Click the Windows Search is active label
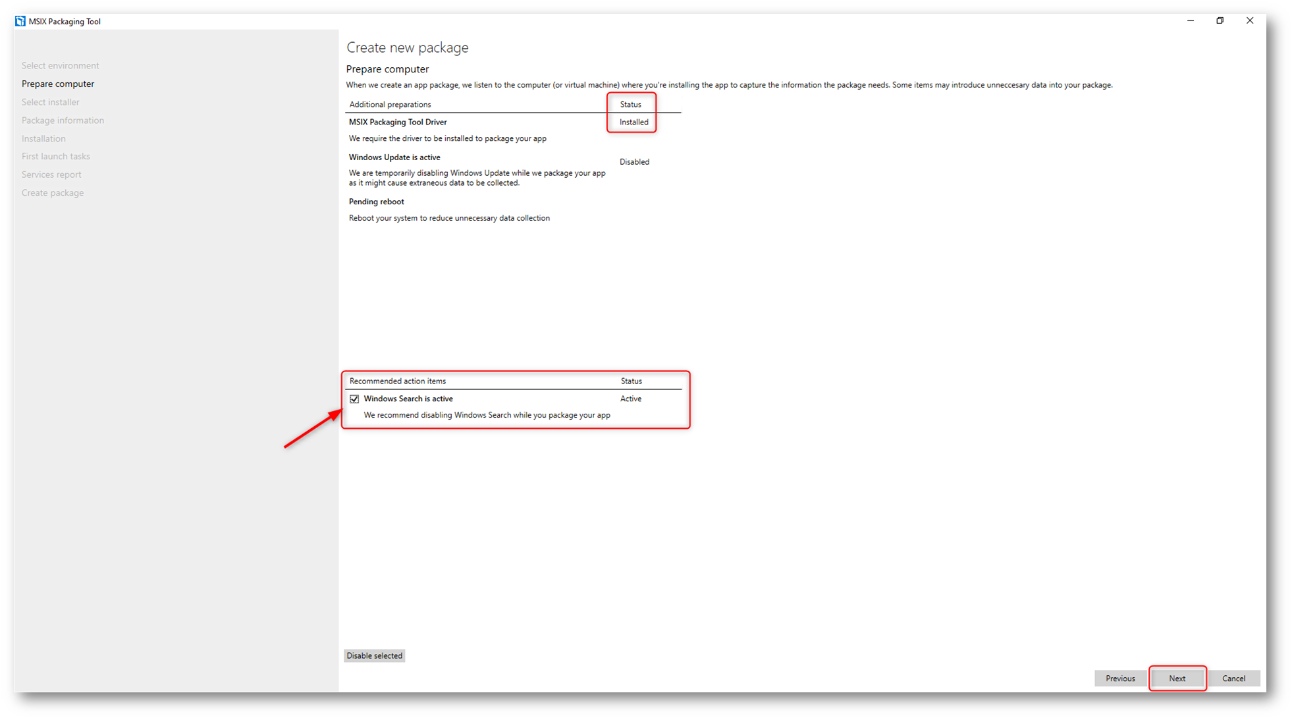The image size is (1294, 720). [x=408, y=399]
